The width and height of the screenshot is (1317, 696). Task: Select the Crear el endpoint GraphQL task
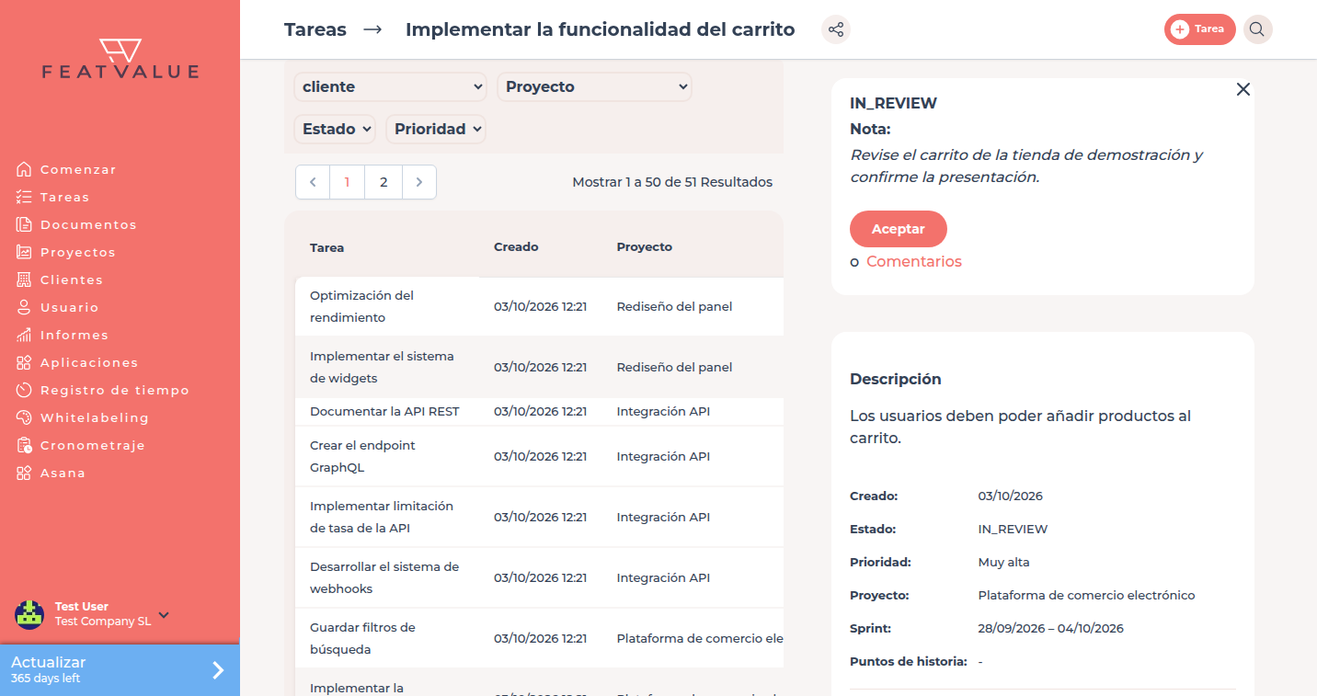point(539,456)
